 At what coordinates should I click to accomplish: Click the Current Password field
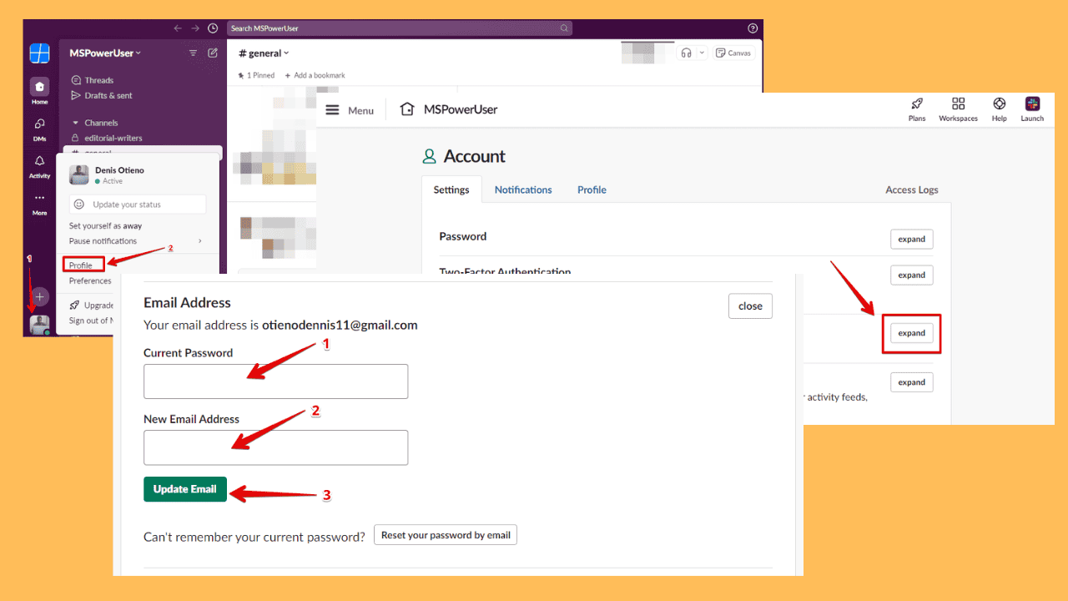click(275, 381)
